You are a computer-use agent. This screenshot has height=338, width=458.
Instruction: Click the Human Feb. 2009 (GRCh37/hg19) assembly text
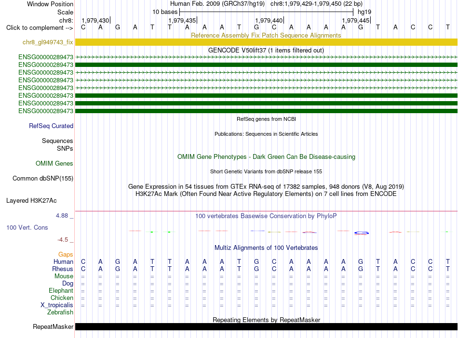pyautogui.click(x=217, y=4)
